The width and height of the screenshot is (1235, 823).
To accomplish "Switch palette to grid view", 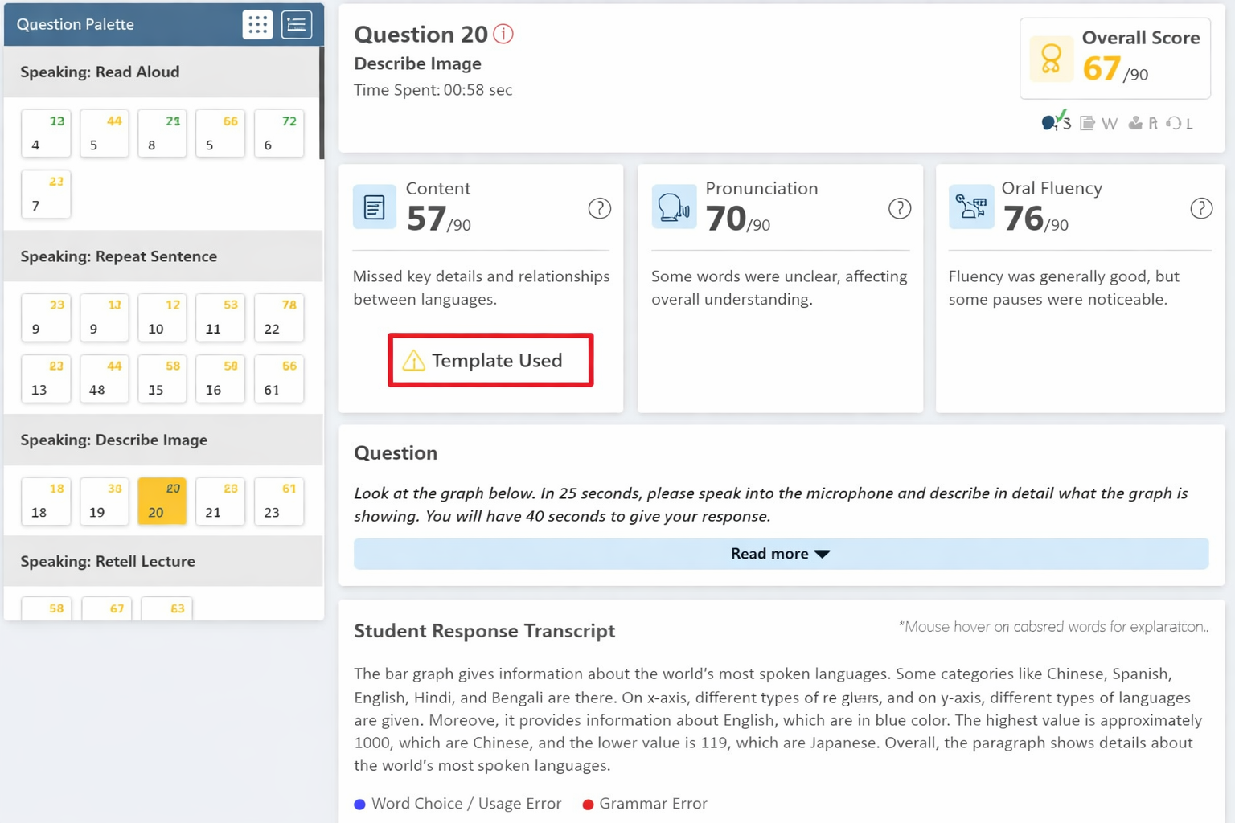I will [x=257, y=25].
